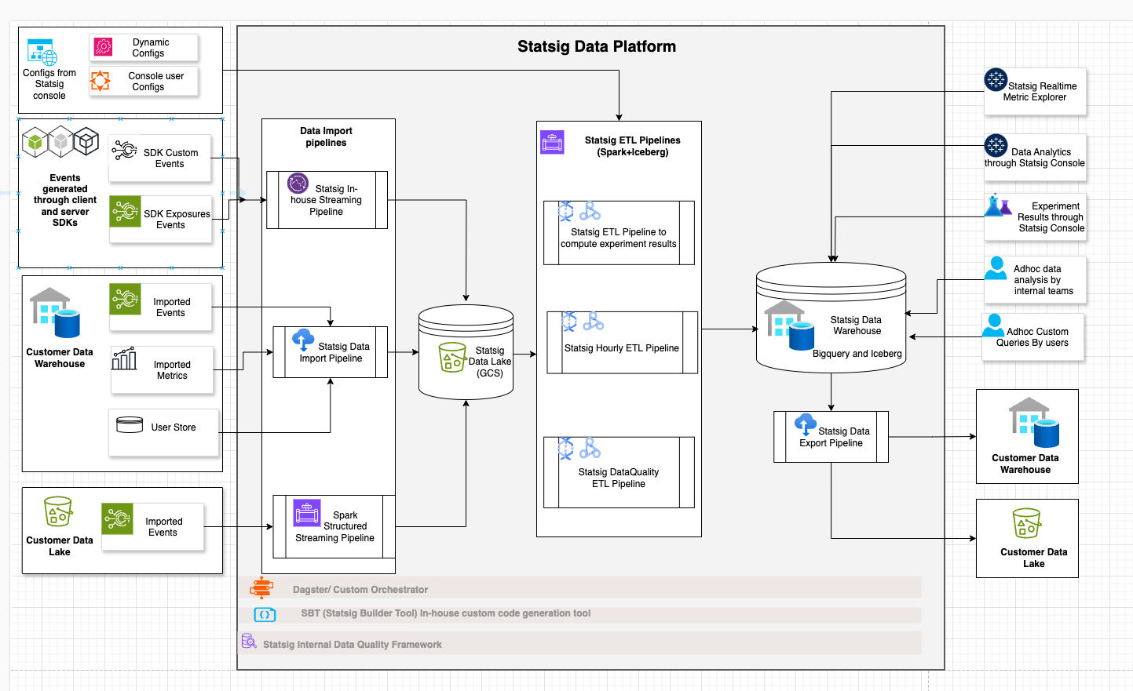Select the pink Dynamic Configs icon

(103, 47)
